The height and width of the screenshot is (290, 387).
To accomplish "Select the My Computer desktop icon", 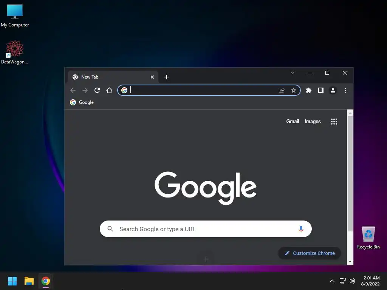I will pyautogui.click(x=15, y=15).
